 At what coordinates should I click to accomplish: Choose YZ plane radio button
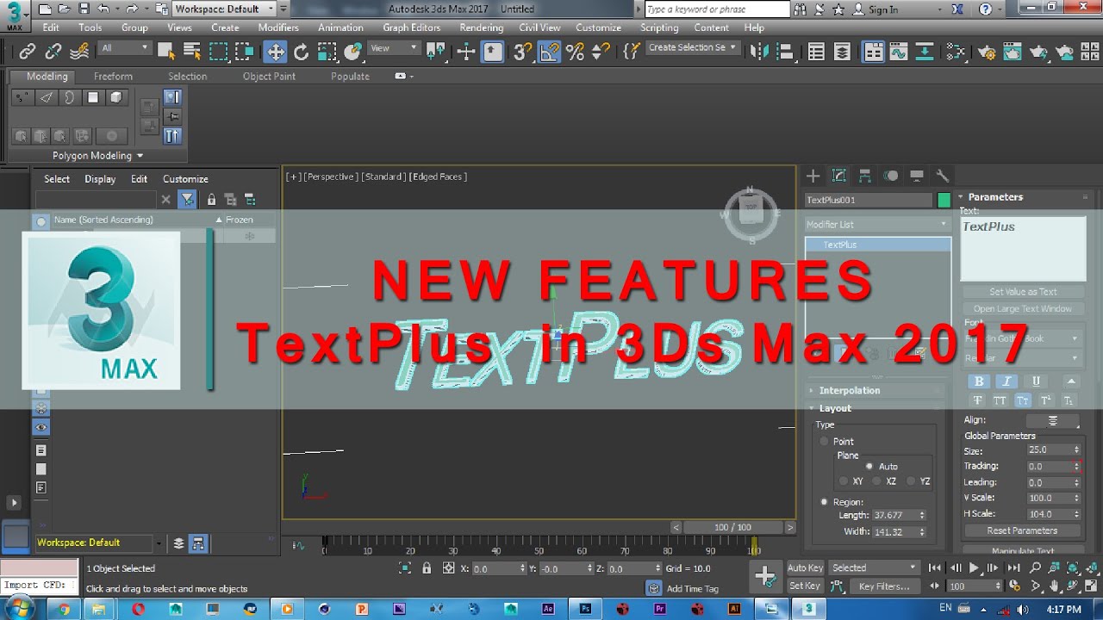[910, 481]
